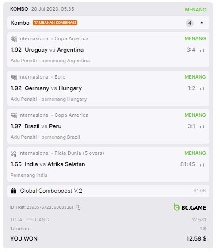
Task: Open statistics for Germany vs Hungary
Action: 202,88
